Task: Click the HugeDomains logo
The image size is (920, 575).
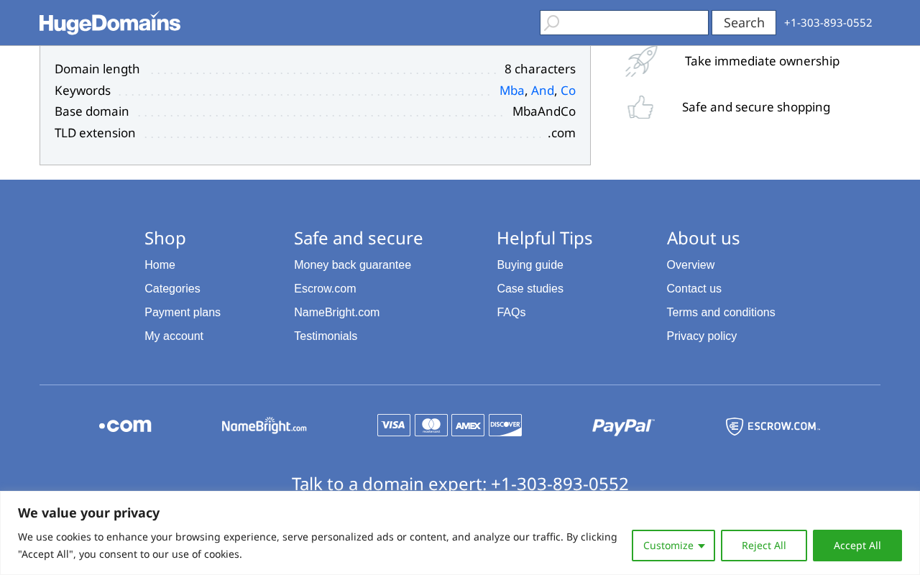Action: 110,23
